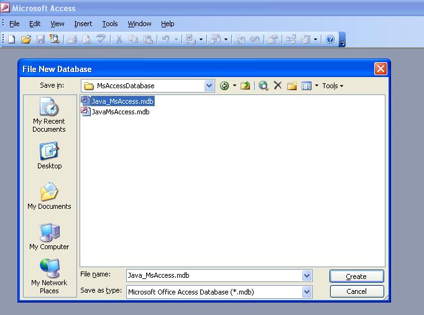
Task: Click into the File name text field
Action: click(x=214, y=276)
